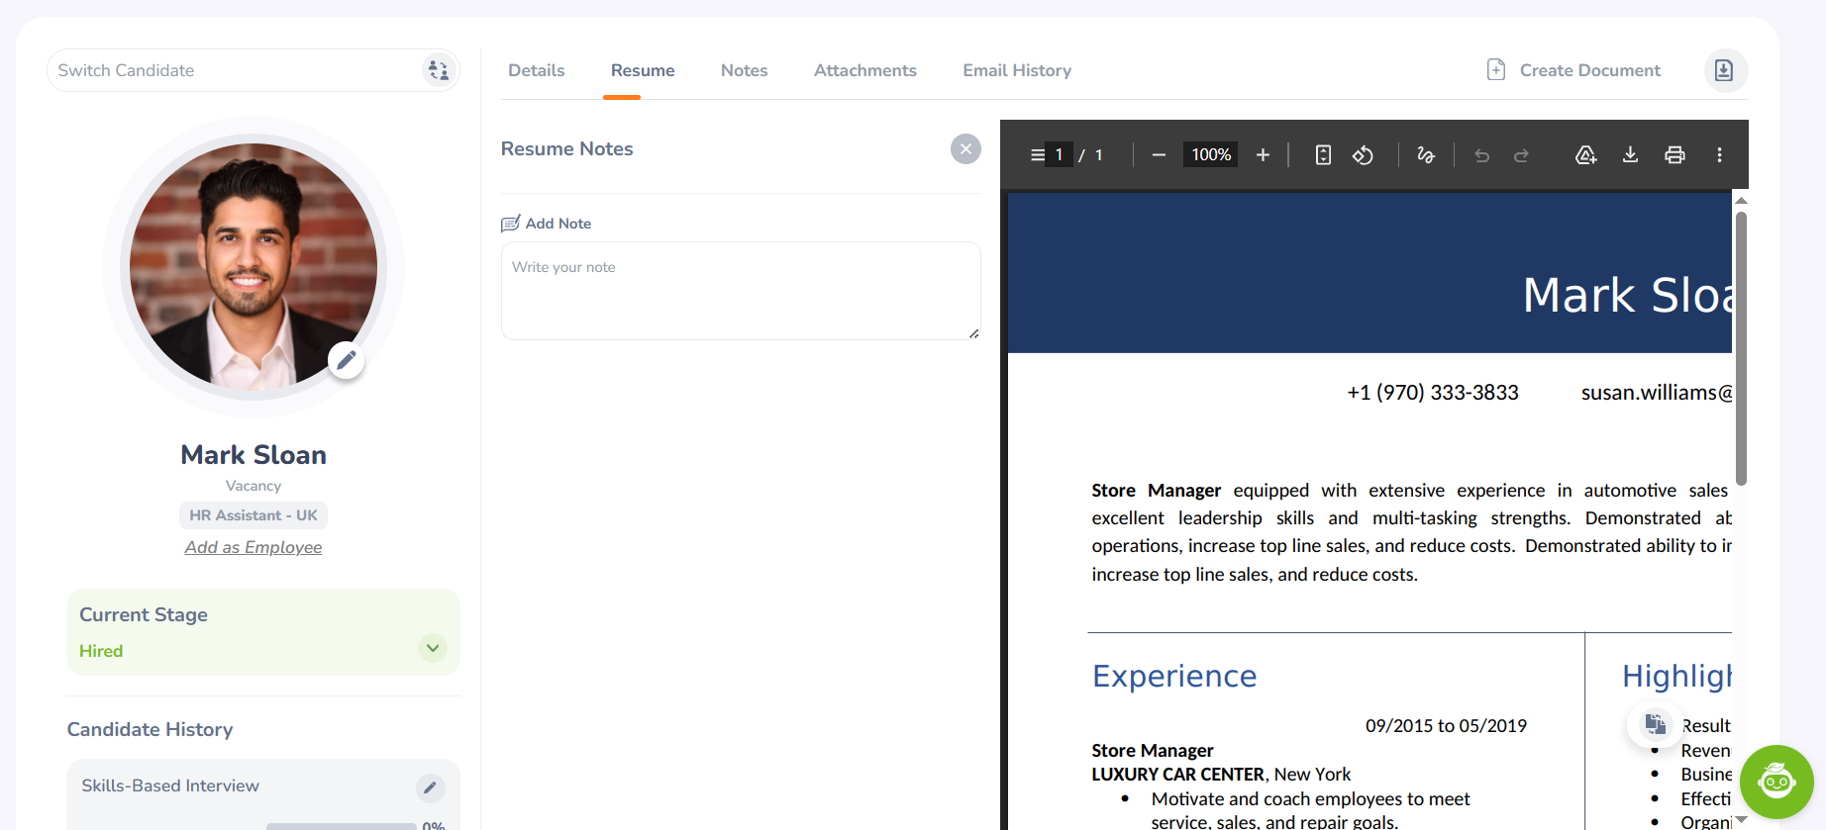Click the switch candidate people icon

[x=438, y=70]
